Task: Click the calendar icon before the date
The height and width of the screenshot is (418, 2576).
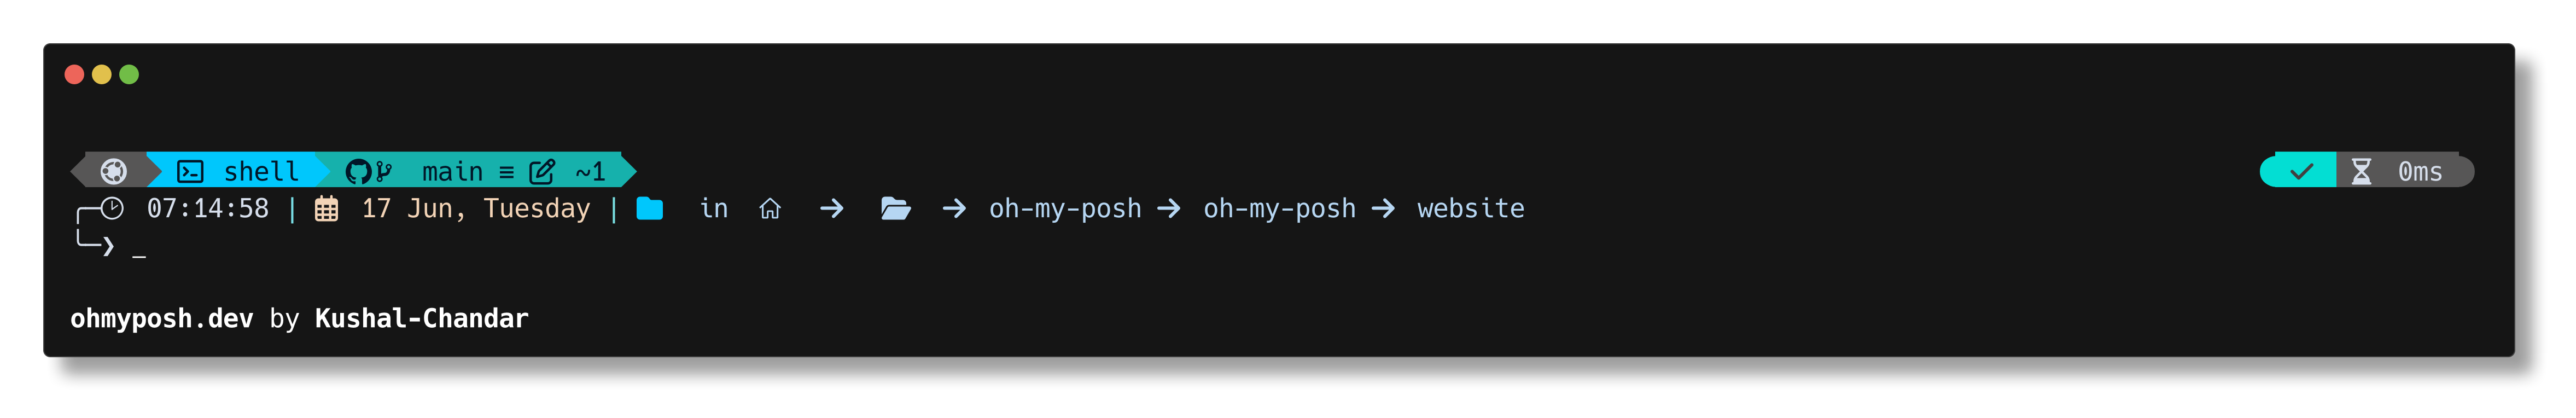Action: pos(327,209)
